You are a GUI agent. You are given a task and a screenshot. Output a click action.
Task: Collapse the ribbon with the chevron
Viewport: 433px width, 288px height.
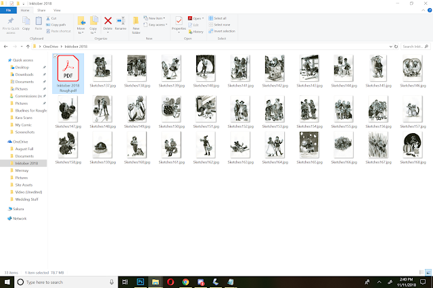[423, 10]
